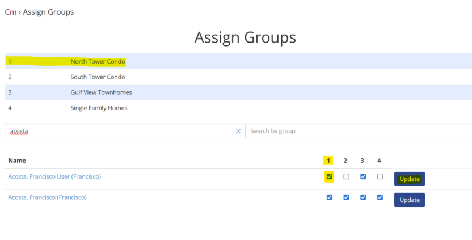Uncheck group 1 for second Acosta, Francisco row
Screen dimensions: 472x240
[329, 197]
